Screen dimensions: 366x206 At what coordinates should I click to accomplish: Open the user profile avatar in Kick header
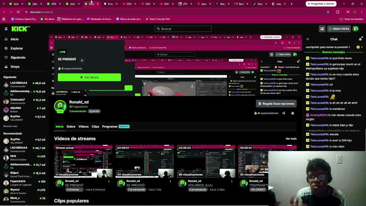[355, 29]
